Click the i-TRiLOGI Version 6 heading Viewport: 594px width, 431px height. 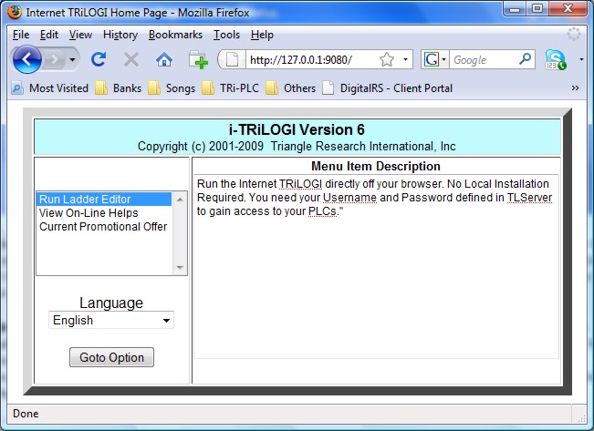(x=297, y=129)
